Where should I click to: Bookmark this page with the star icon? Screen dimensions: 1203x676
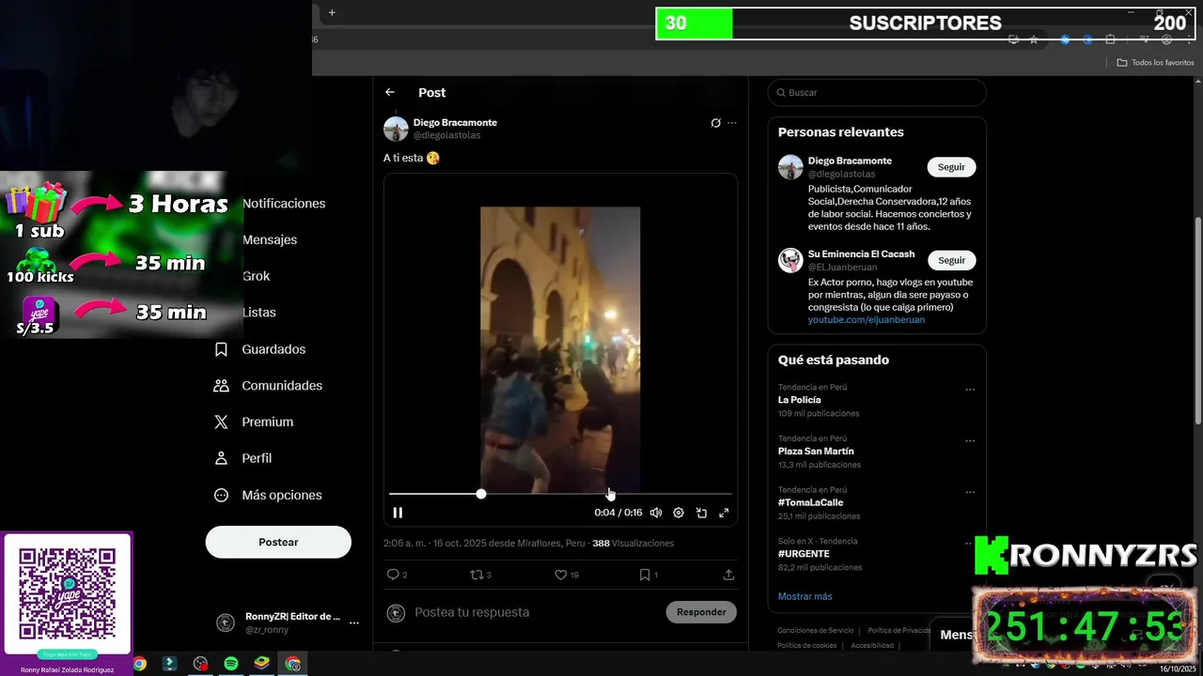click(x=1034, y=39)
